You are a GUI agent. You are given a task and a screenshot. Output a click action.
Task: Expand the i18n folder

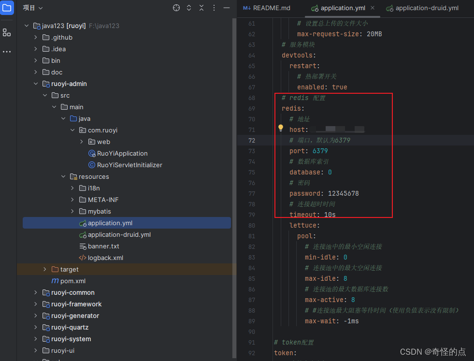point(72,188)
